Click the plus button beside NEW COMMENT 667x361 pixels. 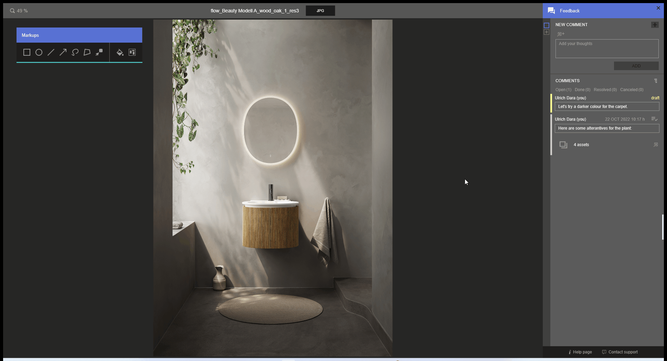(655, 25)
